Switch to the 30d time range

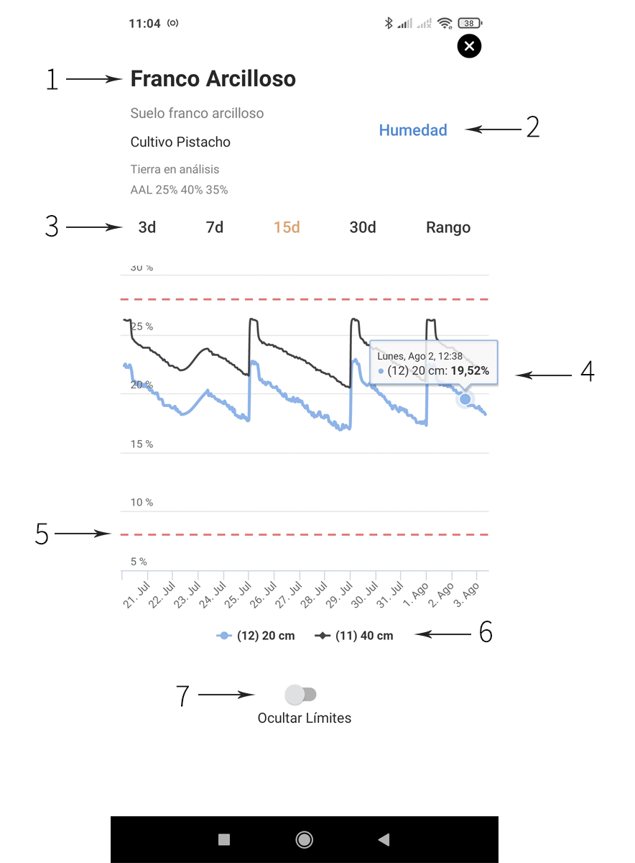362,227
